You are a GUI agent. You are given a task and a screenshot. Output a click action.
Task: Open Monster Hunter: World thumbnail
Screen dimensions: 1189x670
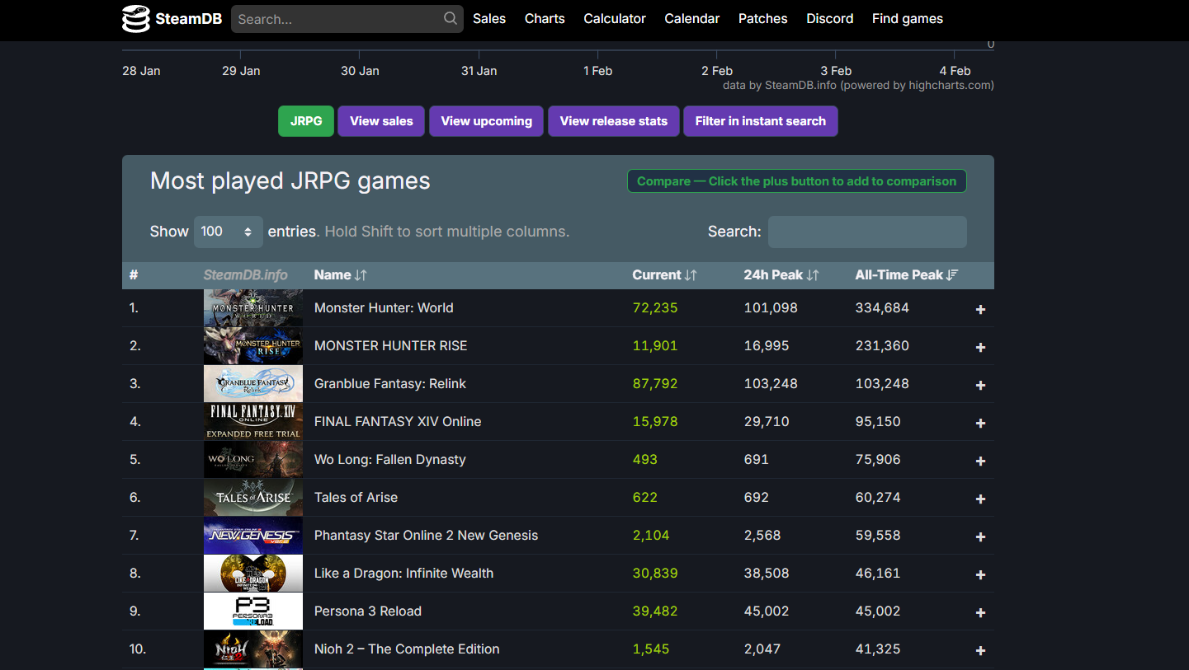(x=253, y=308)
